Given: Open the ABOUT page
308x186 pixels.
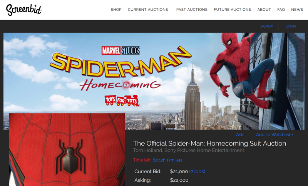Looking at the screenshot, I should tap(264, 9).
